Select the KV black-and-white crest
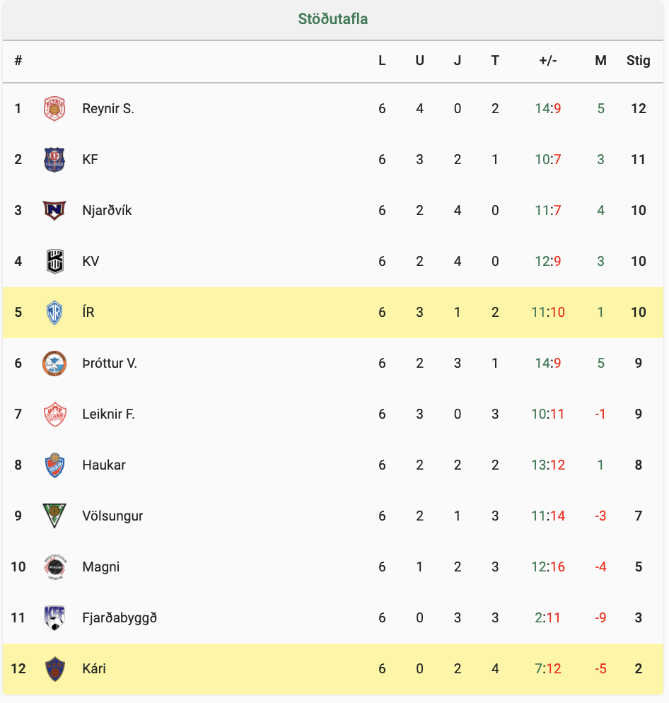This screenshot has width=669, height=703. [54, 262]
